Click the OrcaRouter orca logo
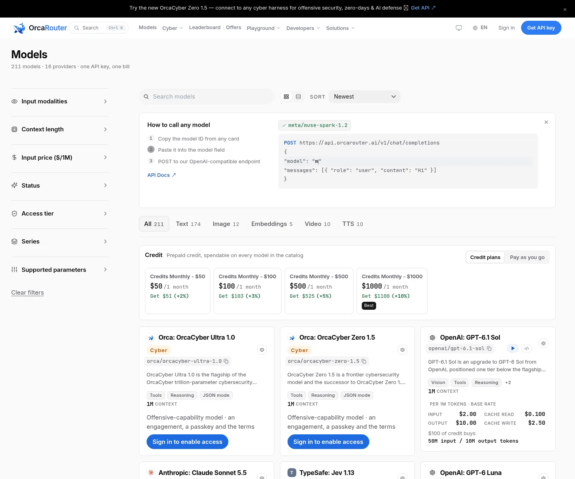 coord(19,28)
